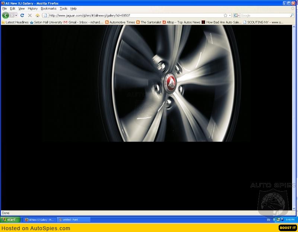Focus the Google search box
Screen dimensions: 298x232
pos(265,15)
